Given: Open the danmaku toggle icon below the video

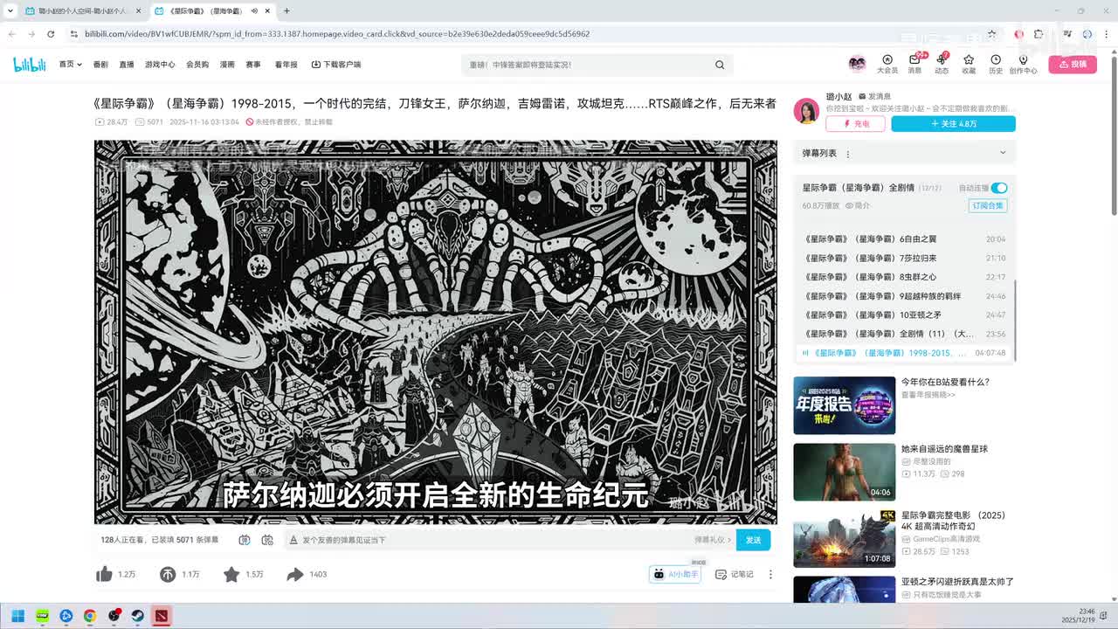Looking at the screenshot, I should [x=245, y=540].
